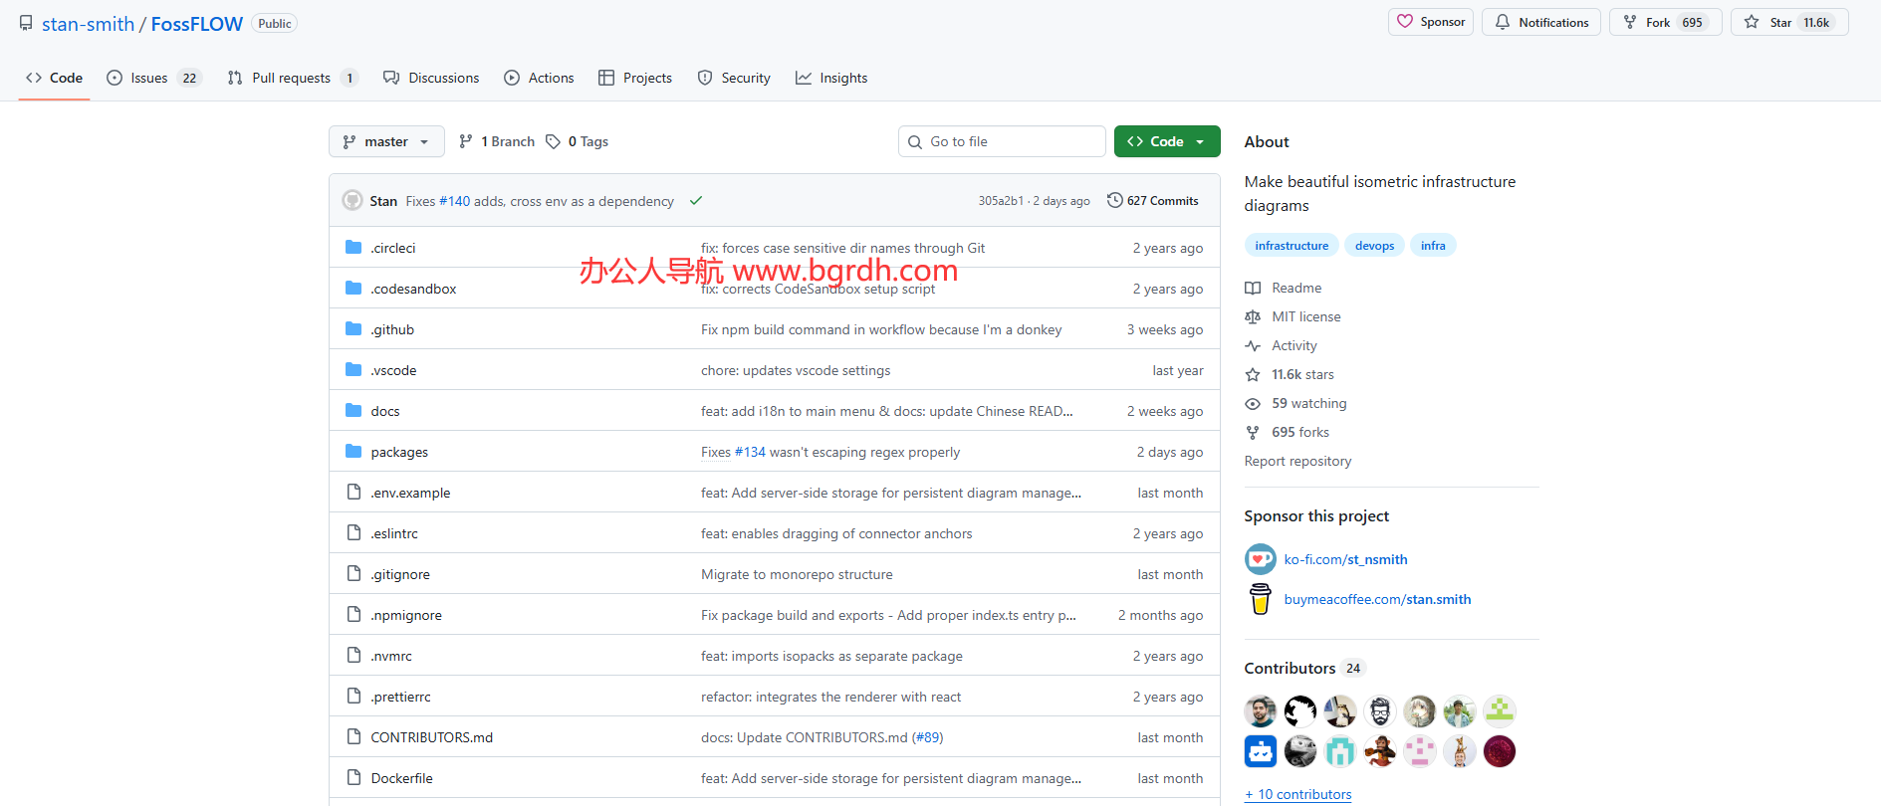The height and width of the screenshot is (806, 1881).
Task: Click the Notifications bell icon
Action: pos(1503,22)
